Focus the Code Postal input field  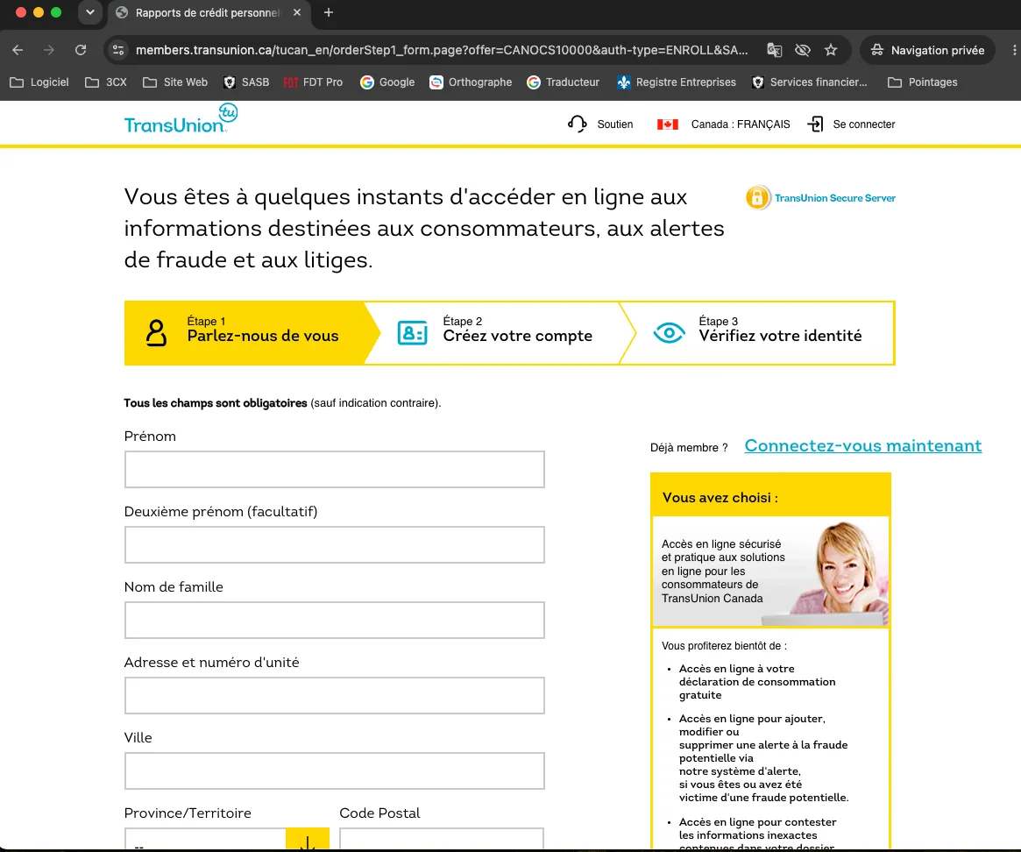point(442,840)
